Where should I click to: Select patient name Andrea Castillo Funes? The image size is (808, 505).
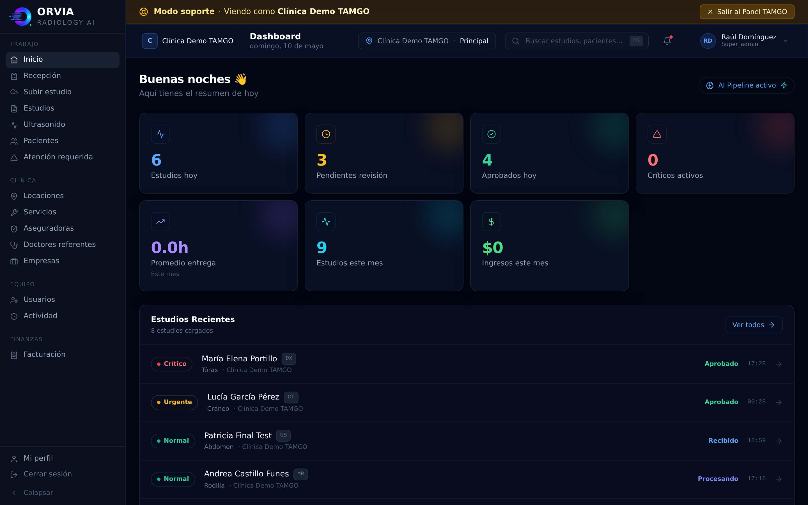pos(246,474)
